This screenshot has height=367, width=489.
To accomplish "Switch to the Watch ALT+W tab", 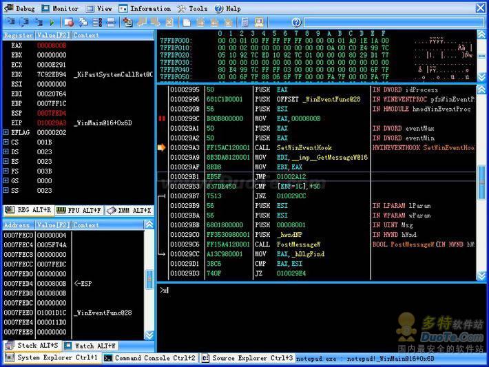I will pyautogui.click(x=90, y=346).
